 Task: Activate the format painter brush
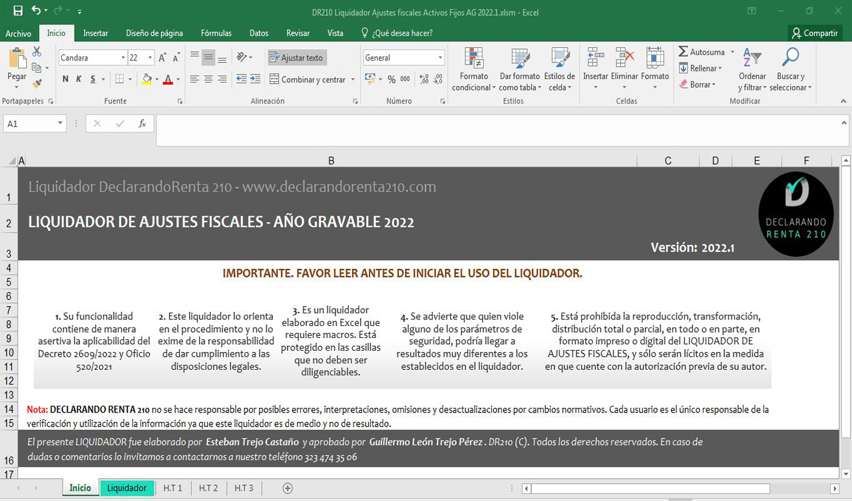pos(37,84)
